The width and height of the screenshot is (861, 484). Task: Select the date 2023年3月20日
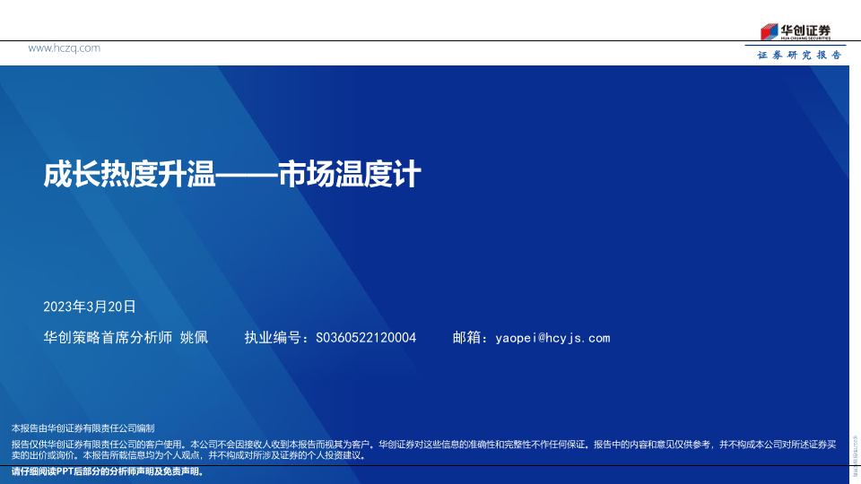click(x=89, y=307)
